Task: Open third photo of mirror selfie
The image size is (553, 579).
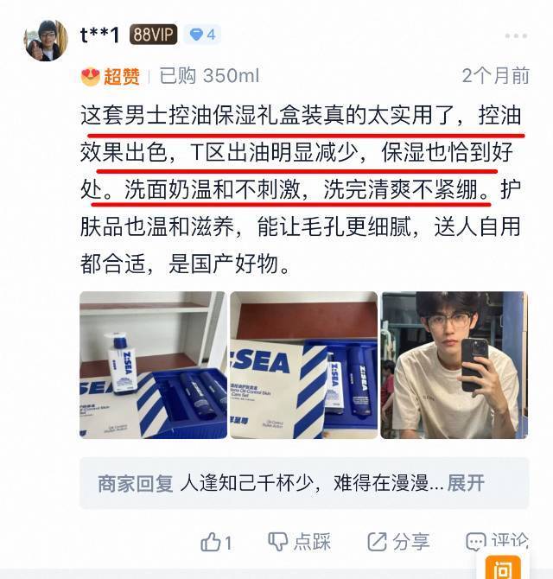Action: click(x=454, y=365)
